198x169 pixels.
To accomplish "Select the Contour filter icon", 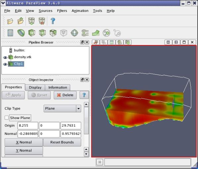I will point(21,33).
